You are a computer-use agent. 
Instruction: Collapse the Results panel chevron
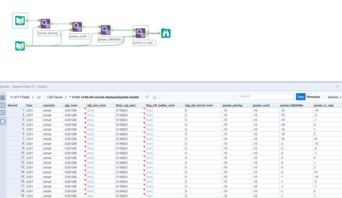pyautogui.click(x=338, y=87)
